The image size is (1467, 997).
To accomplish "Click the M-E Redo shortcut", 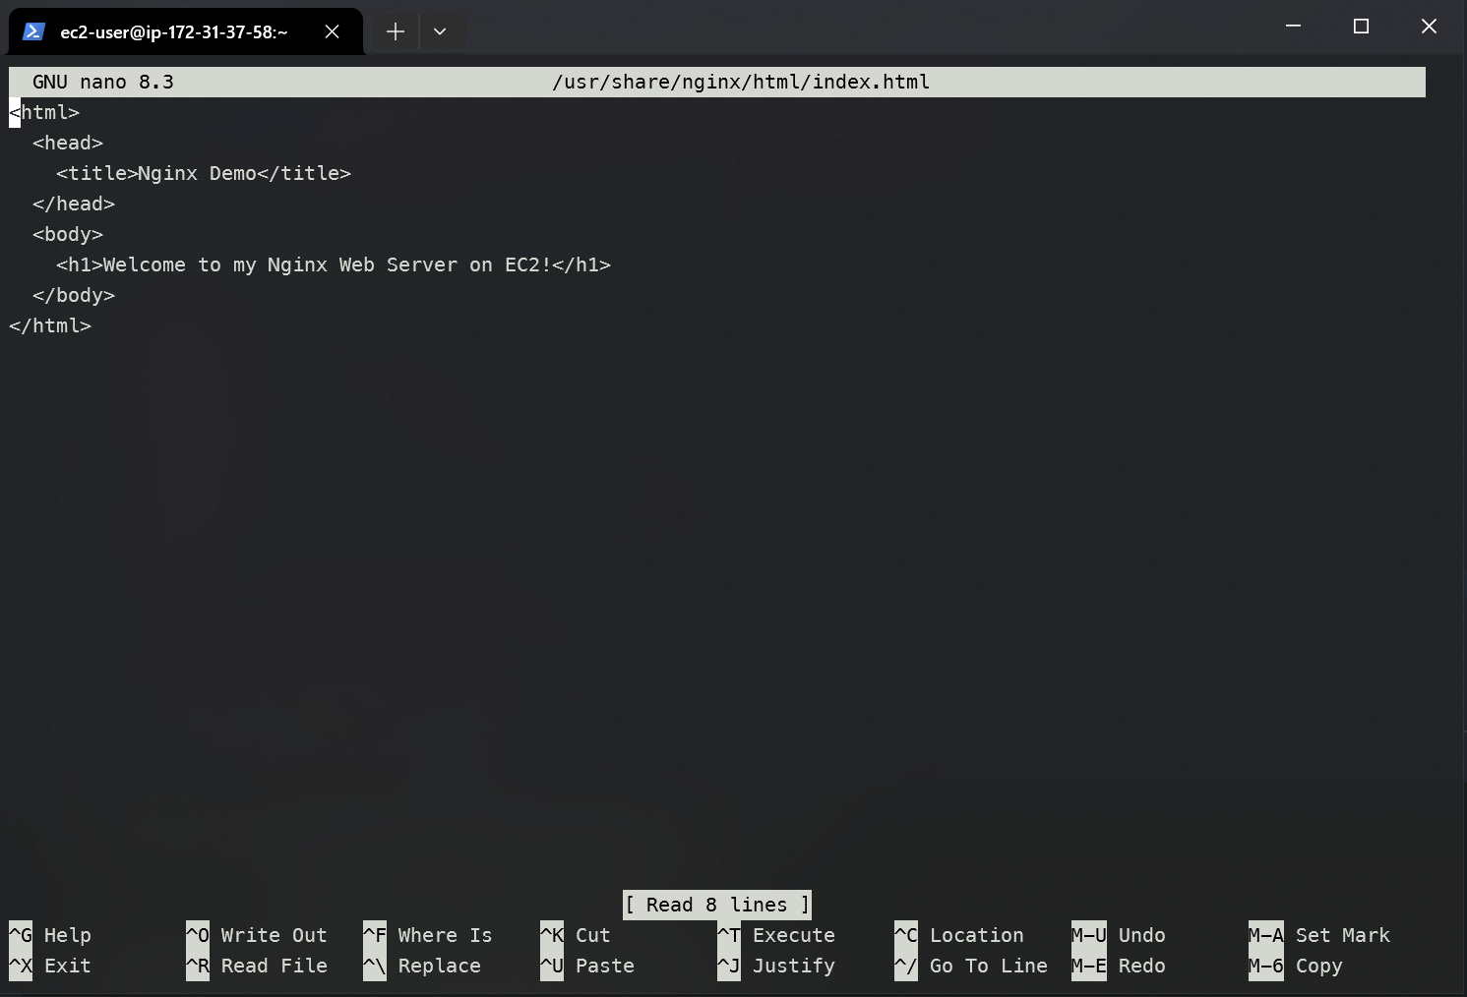I will tap(1119, 966).
